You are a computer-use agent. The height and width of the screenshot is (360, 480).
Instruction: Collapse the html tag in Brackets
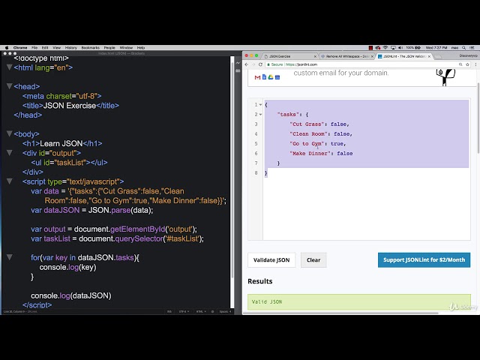(x=10, y=67)
